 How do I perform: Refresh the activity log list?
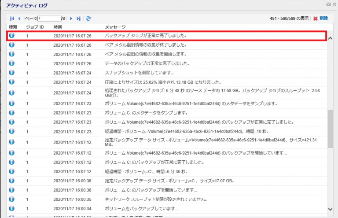[x=88, y=18]
